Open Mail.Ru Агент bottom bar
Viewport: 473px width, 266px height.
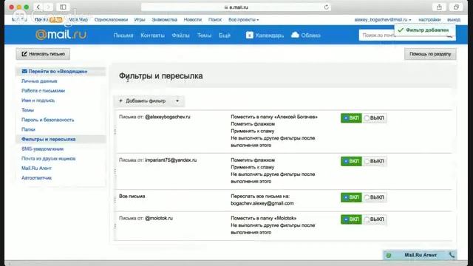click(x=421, y=255)
